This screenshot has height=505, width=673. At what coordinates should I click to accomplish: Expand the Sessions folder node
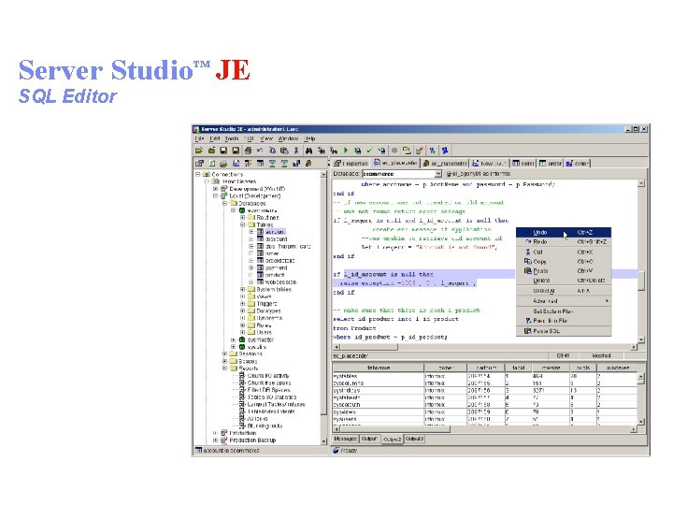(x=225, y=353)
